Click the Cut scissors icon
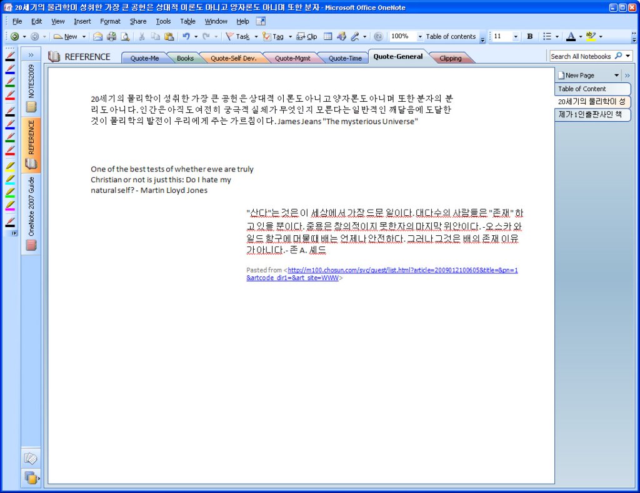 click(142, 37)
